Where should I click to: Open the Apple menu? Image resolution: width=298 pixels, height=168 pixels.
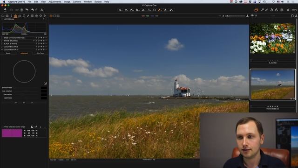pyautogui.click(x=4, y=1)
